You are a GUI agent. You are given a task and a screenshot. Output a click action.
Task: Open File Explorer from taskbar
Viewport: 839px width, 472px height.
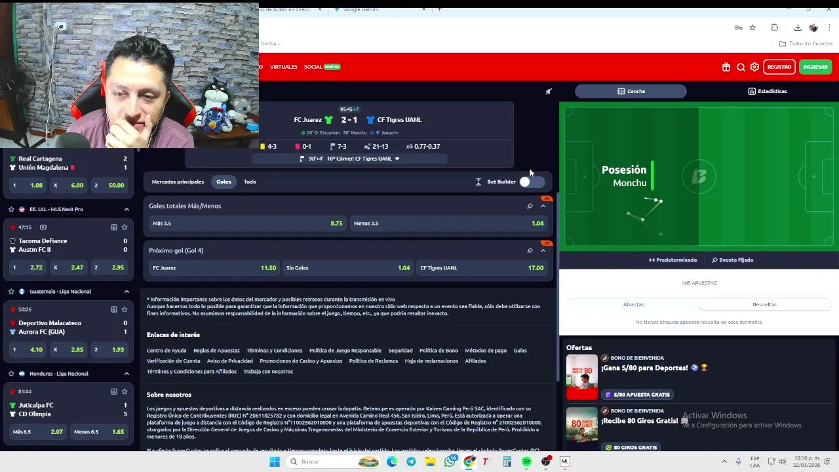pos(430,462)
